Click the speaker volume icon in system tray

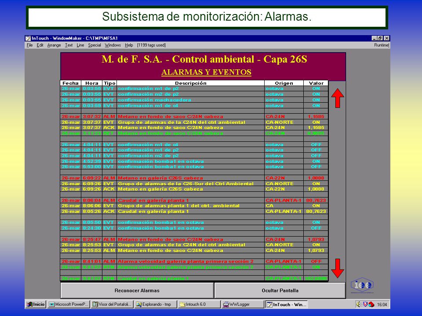358,304
